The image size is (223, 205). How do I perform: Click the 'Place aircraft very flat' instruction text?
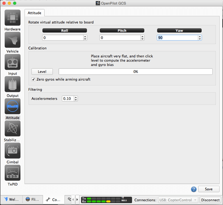(122, 60)
